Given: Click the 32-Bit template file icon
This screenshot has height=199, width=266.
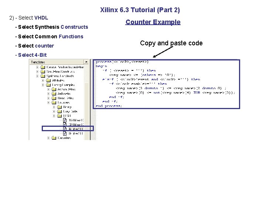Looking at the screenshot, I should coord(65,125).
